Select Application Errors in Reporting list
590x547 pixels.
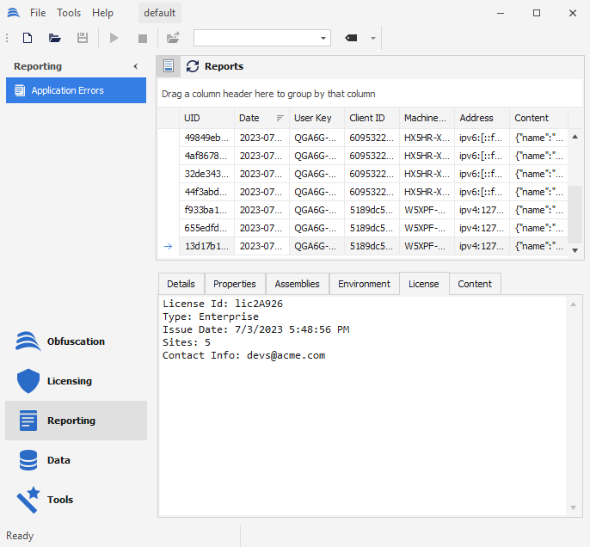[x=76, y=90]
